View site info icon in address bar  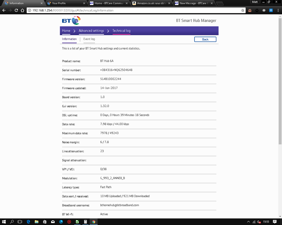click(x=29, y=10)
